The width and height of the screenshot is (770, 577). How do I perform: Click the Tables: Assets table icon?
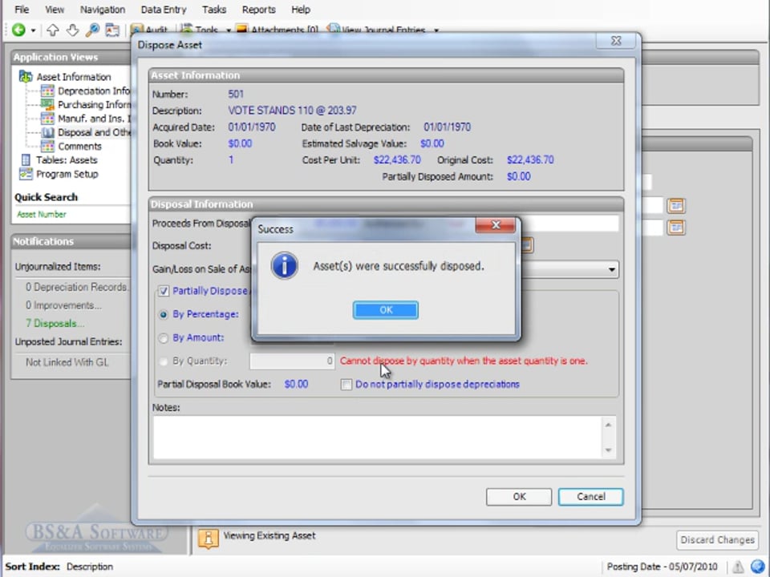tap(26, 160)
